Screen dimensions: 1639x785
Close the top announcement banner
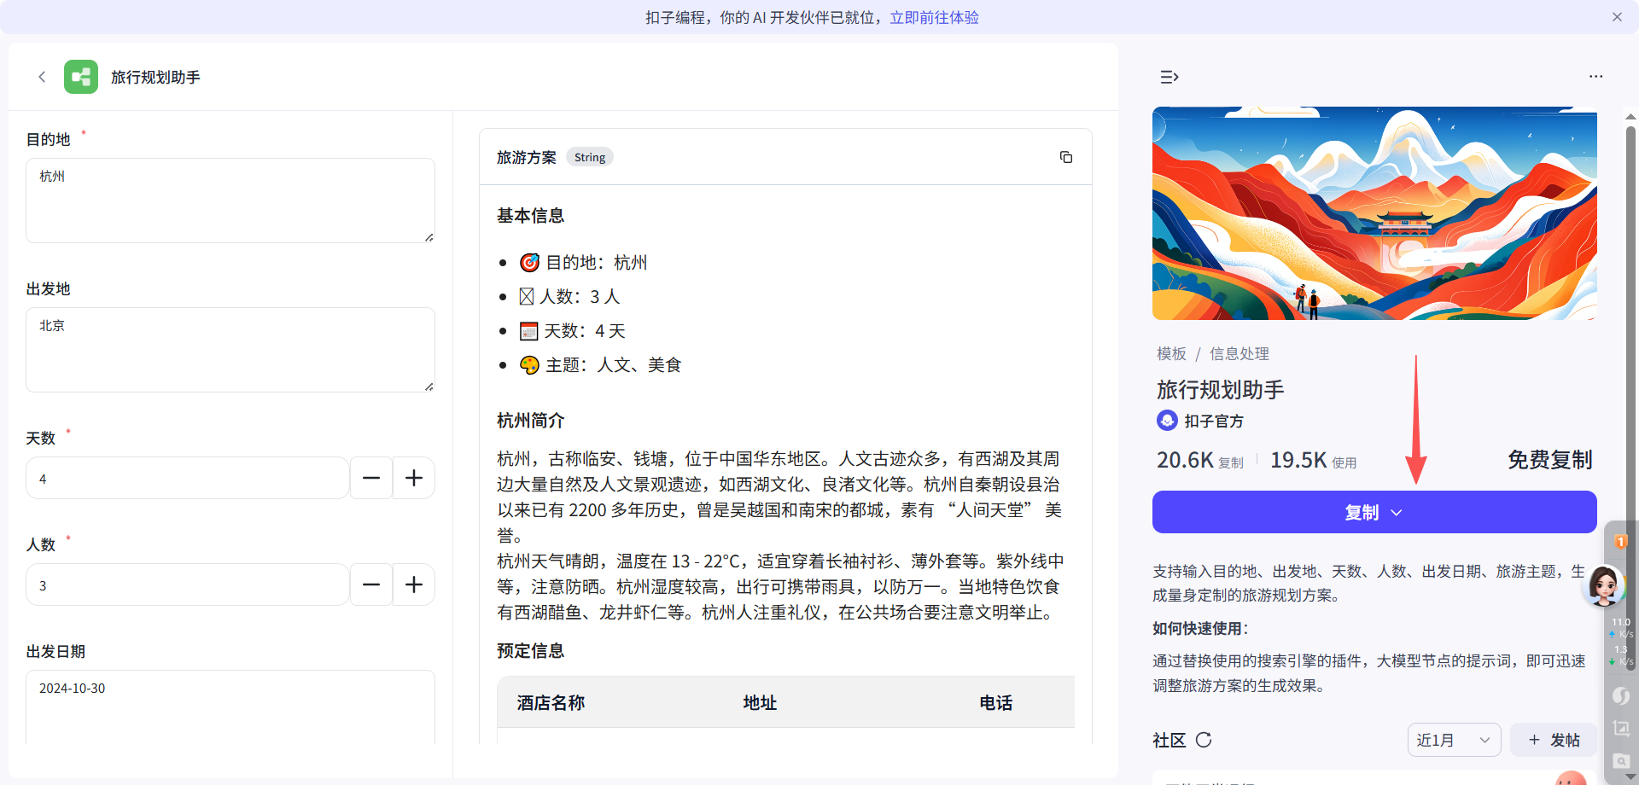(1617, 17)
